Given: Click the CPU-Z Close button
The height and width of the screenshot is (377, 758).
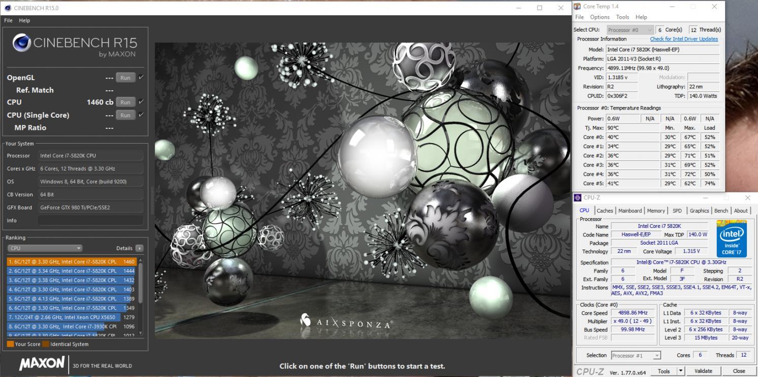Looking at the screenshot, I should click(x=739, y=371).
